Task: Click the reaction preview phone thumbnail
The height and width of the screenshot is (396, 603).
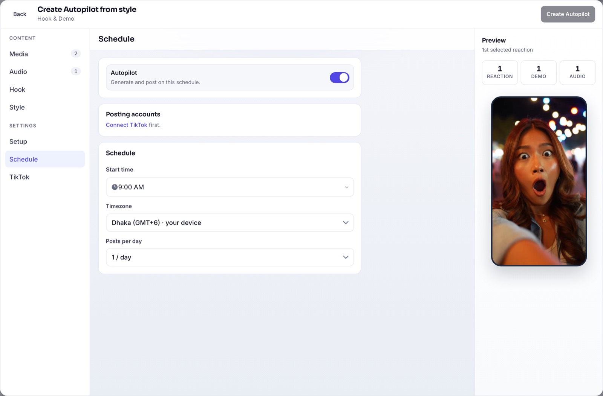Action: coord(539,181)
